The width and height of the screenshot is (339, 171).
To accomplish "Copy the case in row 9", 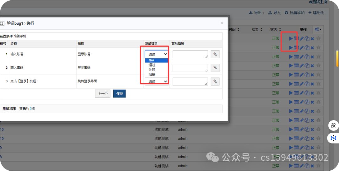I will pos(307,148).
